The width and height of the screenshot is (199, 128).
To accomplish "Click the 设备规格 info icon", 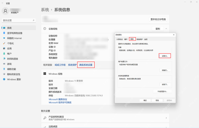I will point(45,29).
